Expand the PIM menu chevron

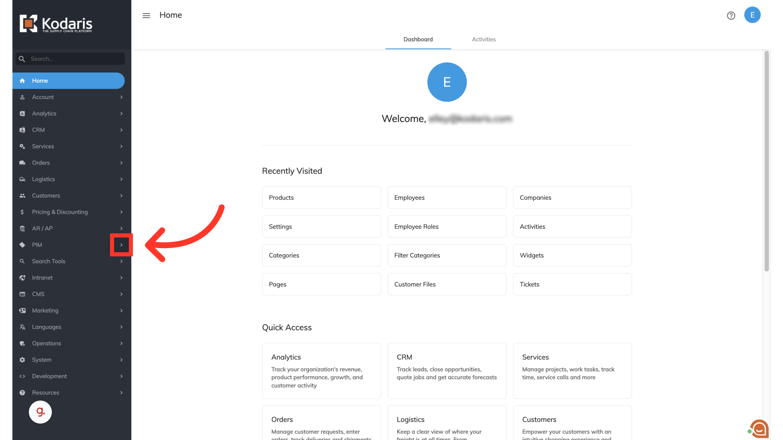click(121, 245)
